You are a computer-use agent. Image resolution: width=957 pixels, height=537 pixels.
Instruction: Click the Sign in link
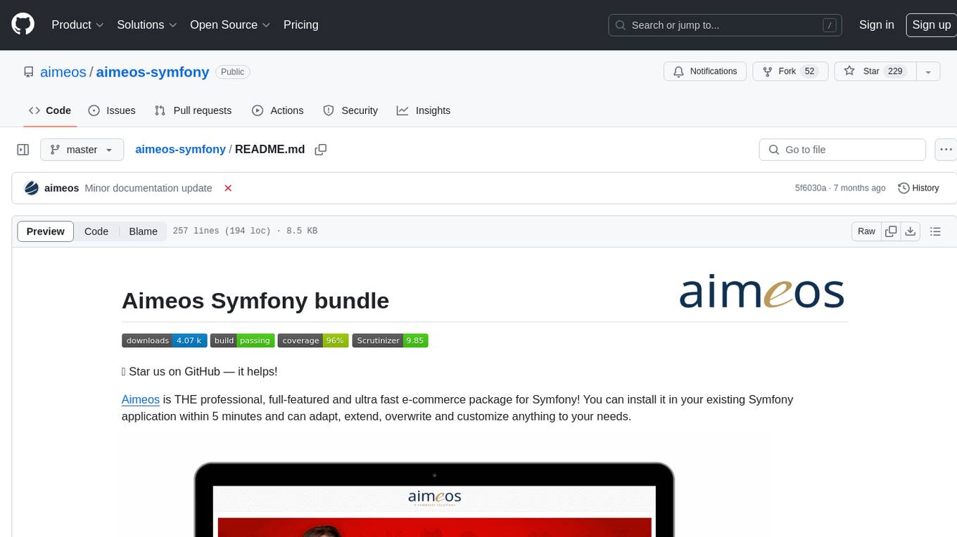pos(876,25)
